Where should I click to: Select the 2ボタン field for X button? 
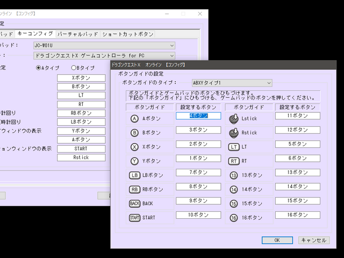pos(198,144)
